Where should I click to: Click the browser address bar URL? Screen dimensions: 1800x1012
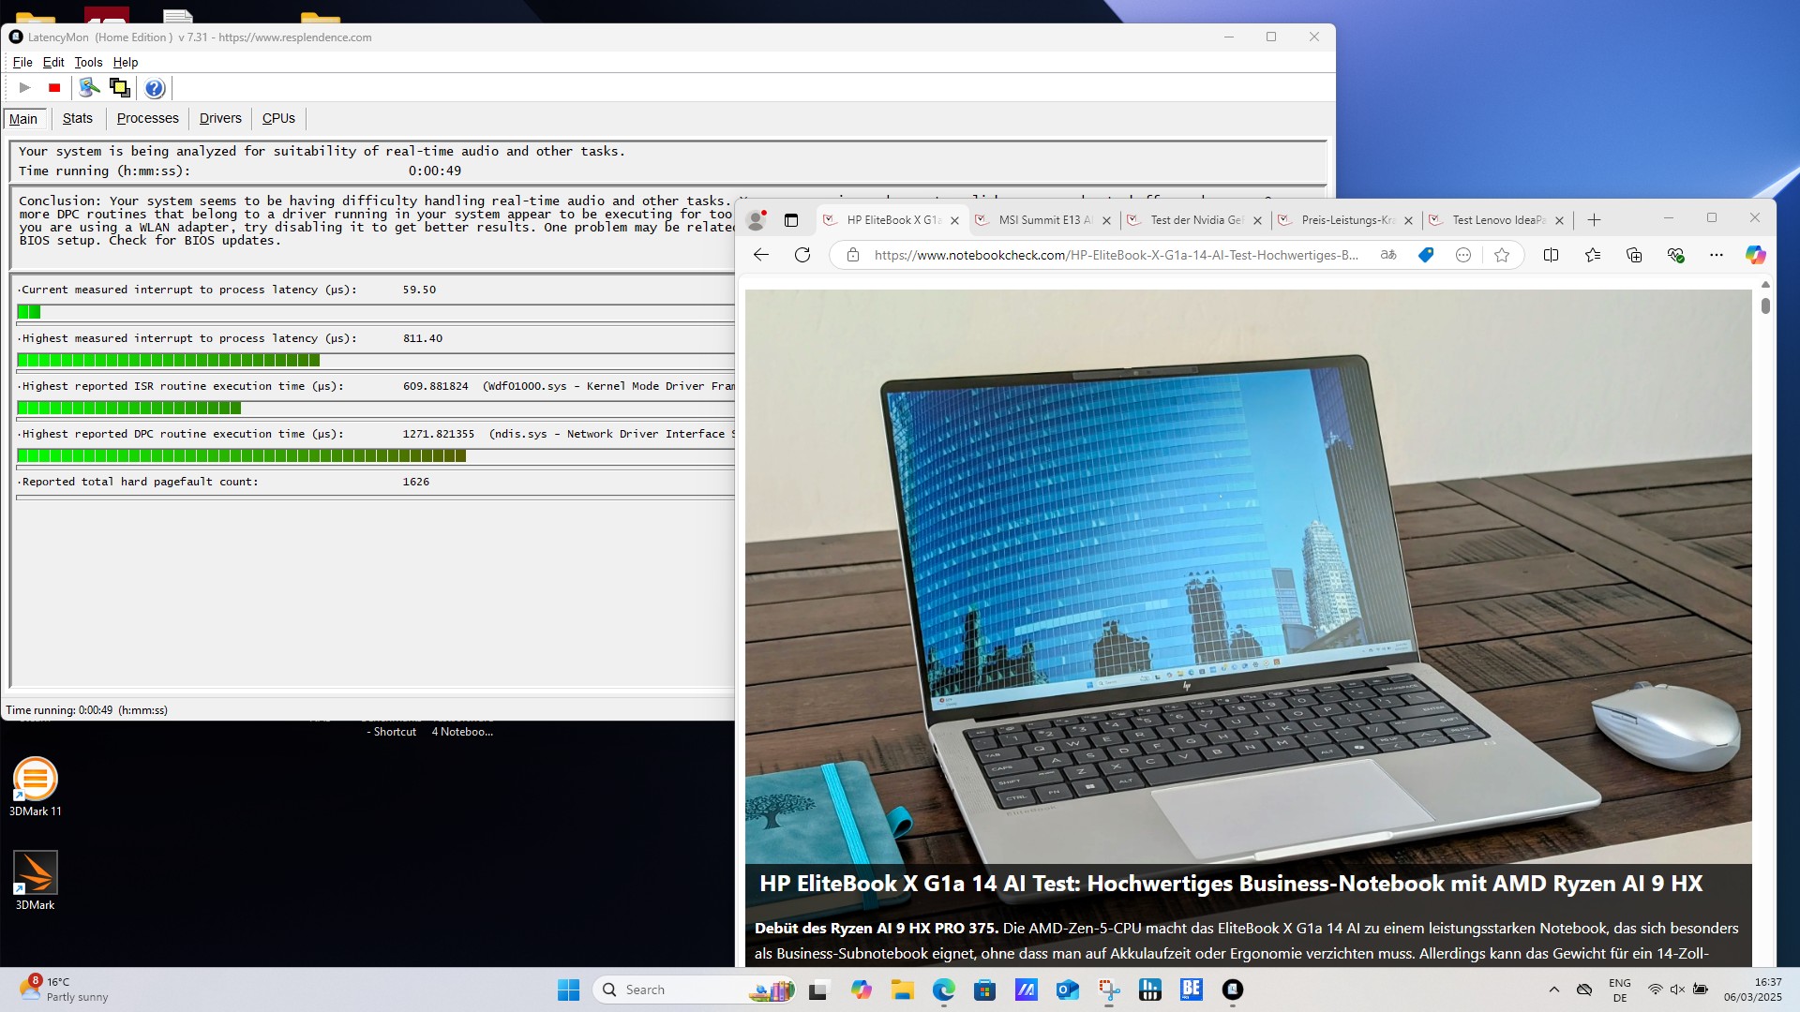pos(1116,255)
